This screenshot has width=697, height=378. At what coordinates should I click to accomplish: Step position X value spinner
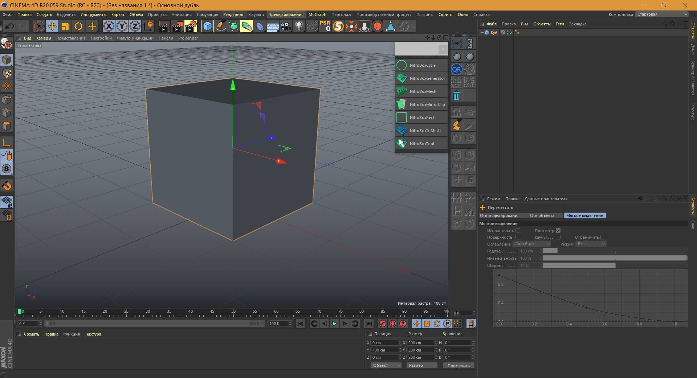[x=400, y=343]
